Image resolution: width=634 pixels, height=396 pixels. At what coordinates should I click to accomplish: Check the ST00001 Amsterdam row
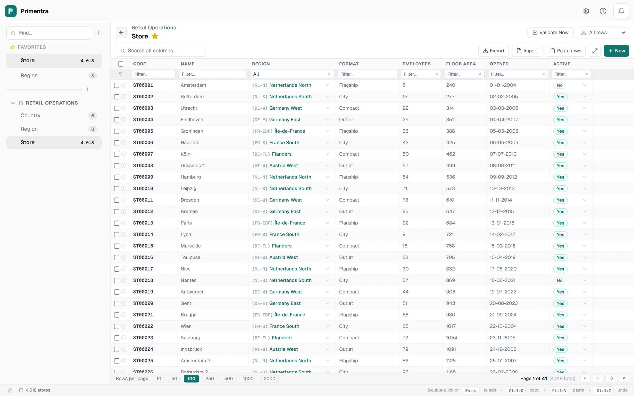point(117,85)
